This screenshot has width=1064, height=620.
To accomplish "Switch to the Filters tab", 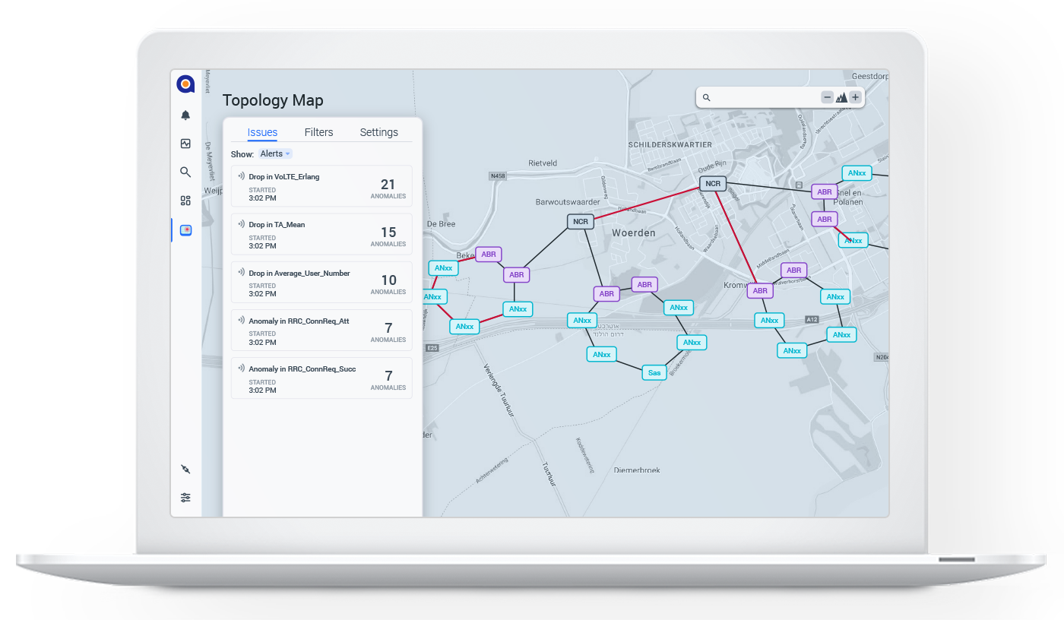I will point(318,132).
